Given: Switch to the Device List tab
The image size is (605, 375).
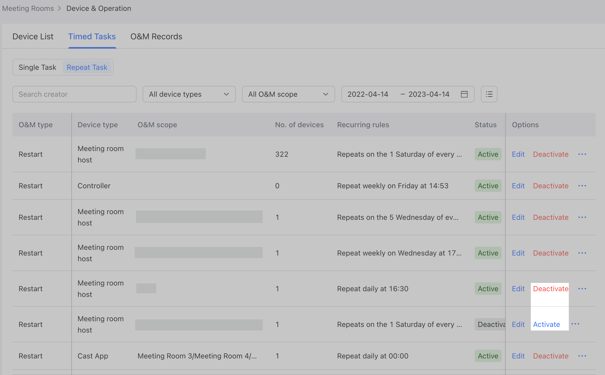Looking at the screenshot, I should 33,36.
